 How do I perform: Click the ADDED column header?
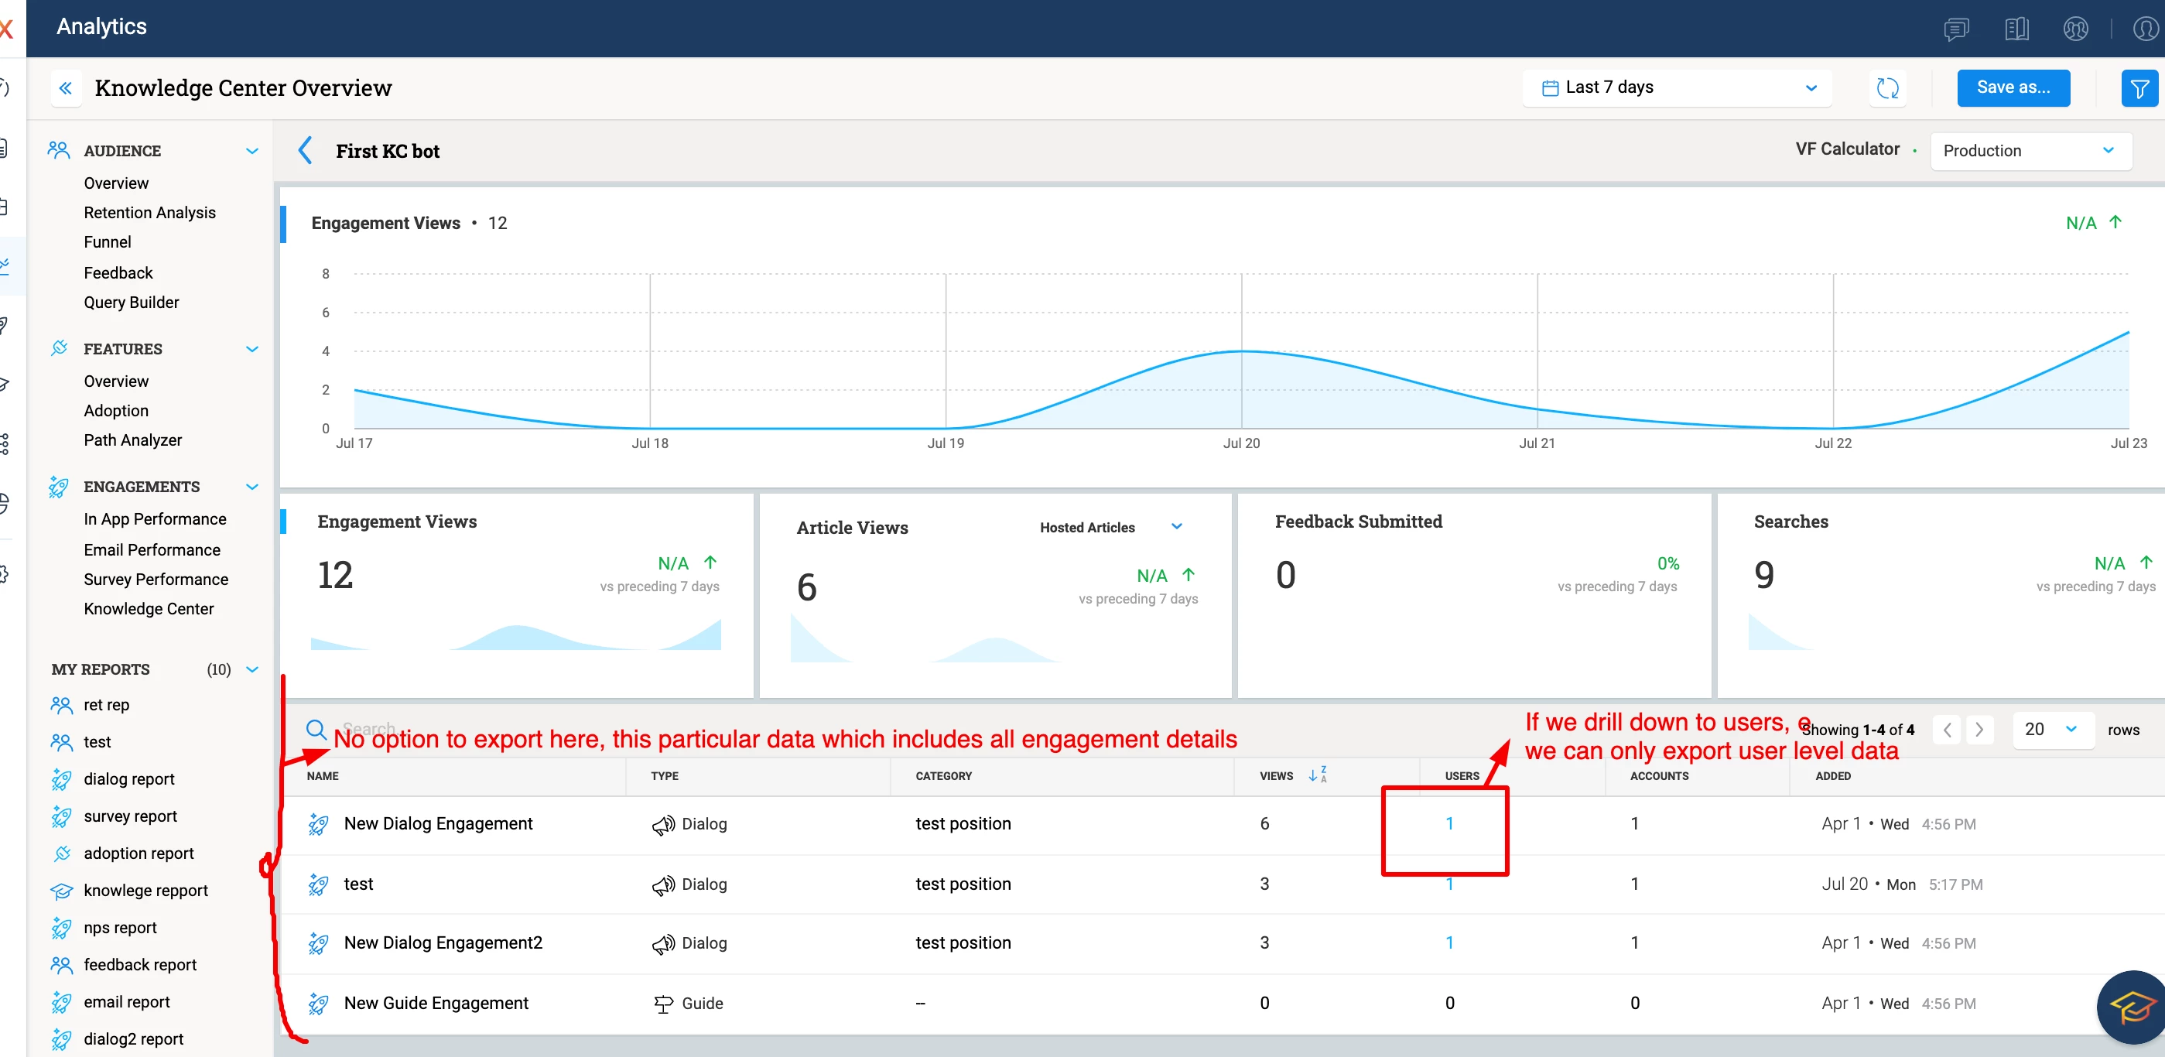pyautogui.click(x=1833, y=775)
